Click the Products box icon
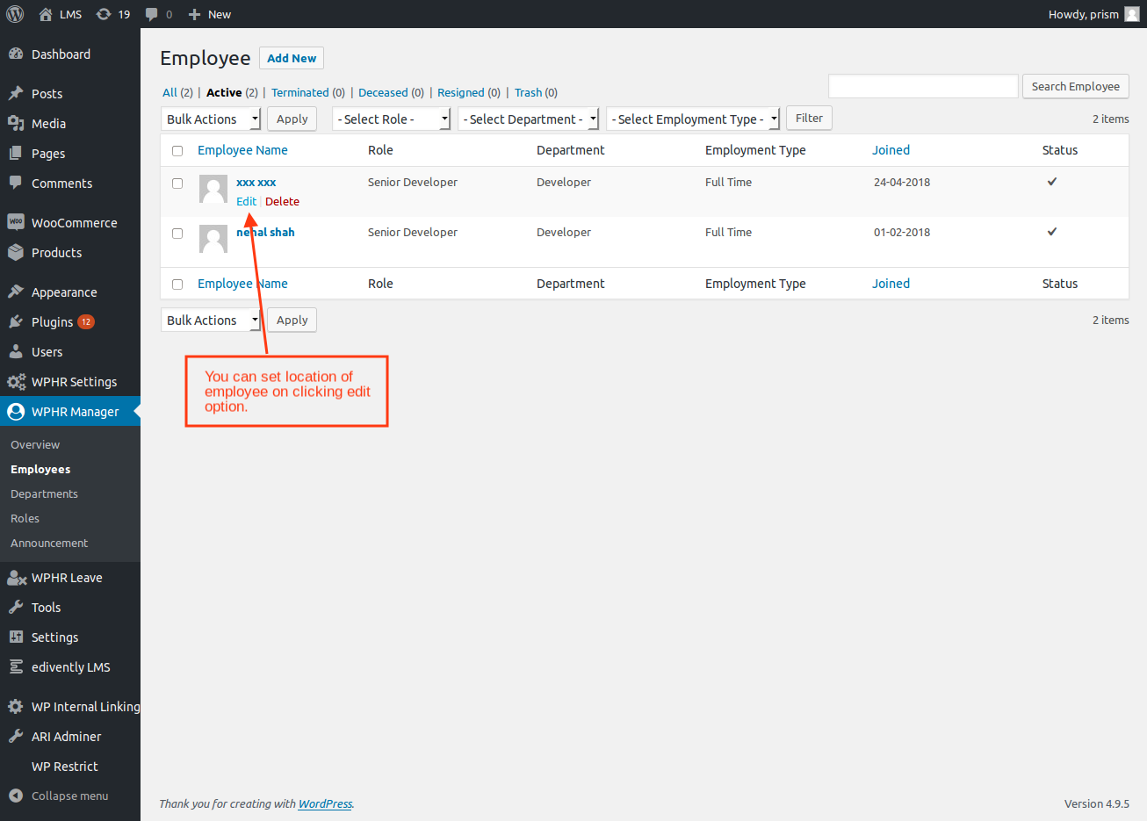The height and width of the screenshot is (821, 1147). point(16,252)
